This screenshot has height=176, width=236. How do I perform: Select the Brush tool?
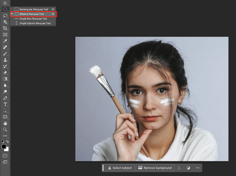5,54
